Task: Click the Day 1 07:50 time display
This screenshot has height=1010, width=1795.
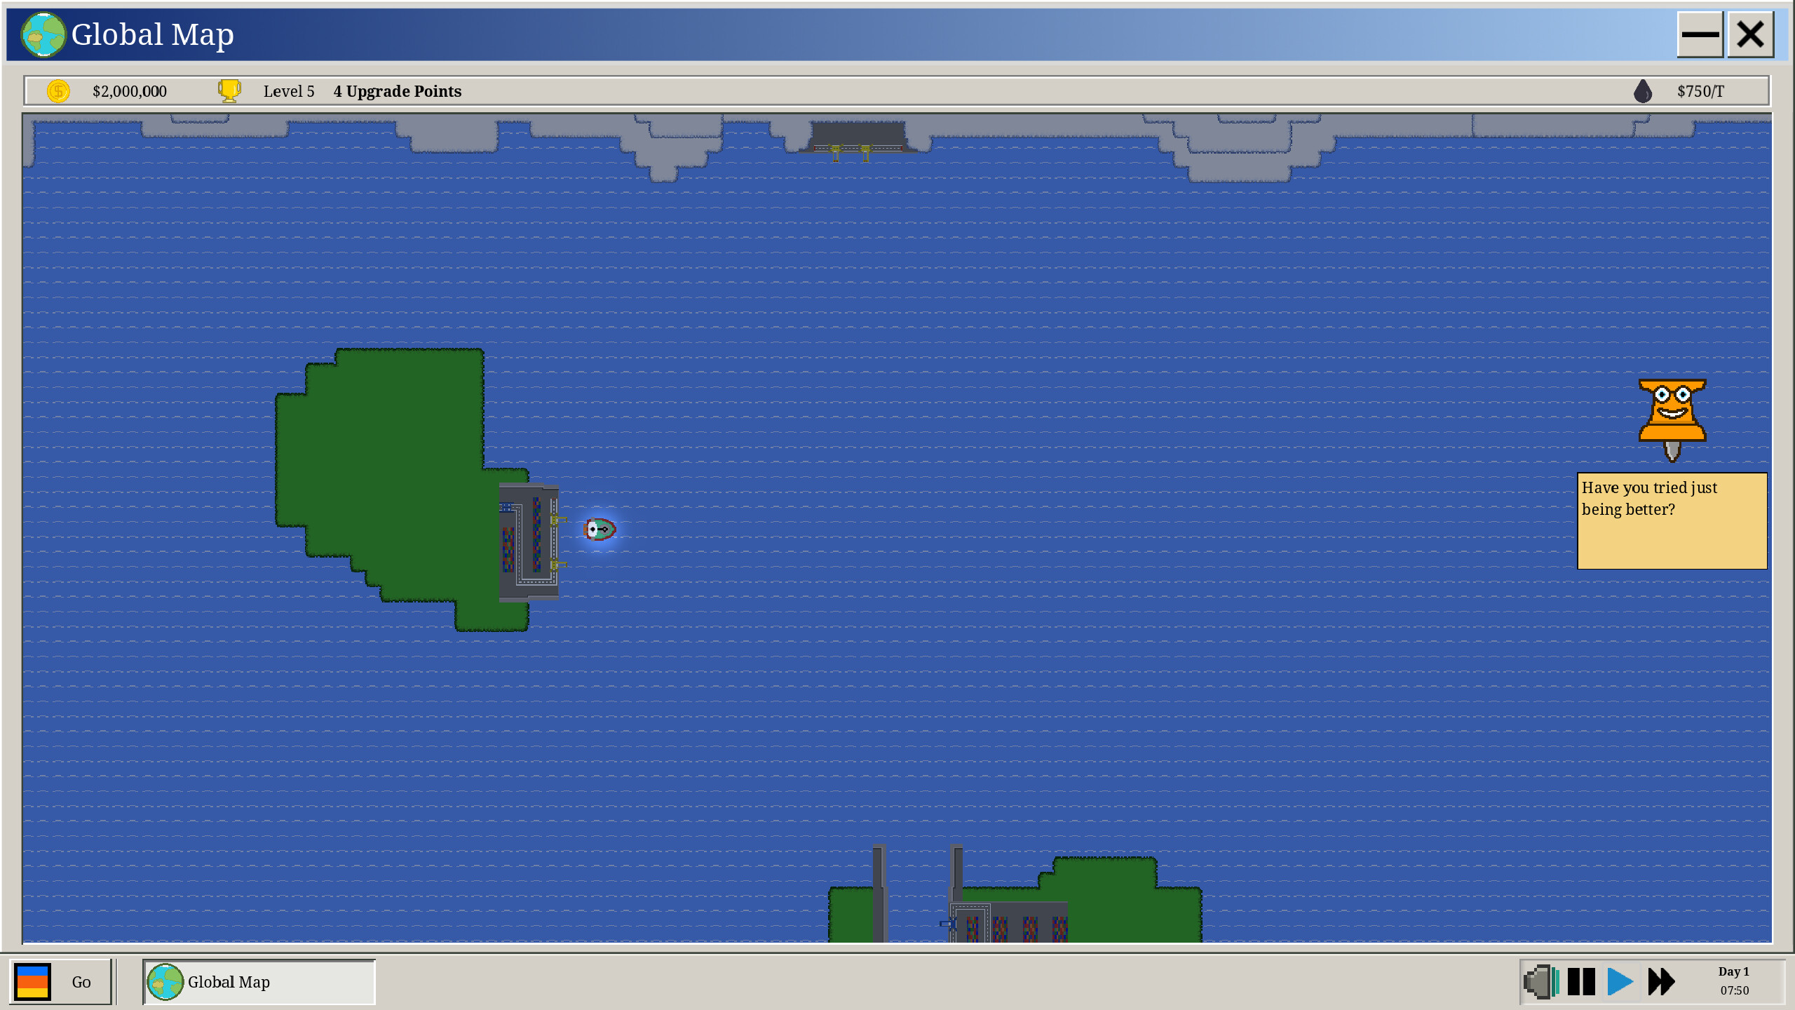Action: tap(1733, 981)
